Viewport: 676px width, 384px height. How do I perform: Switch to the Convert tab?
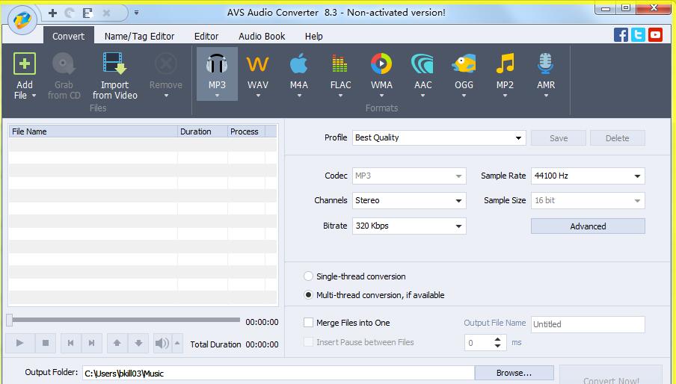coord(68,36)
